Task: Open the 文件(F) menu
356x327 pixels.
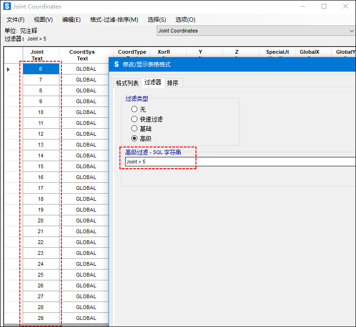Action: (16, 20)
